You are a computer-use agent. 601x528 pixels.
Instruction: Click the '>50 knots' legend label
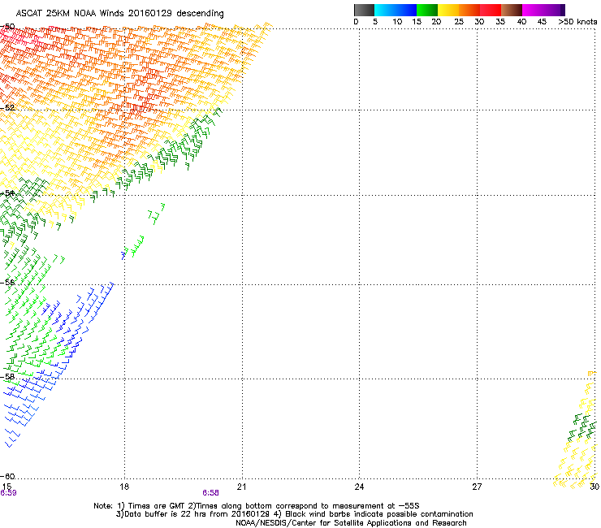pos(577,22)
